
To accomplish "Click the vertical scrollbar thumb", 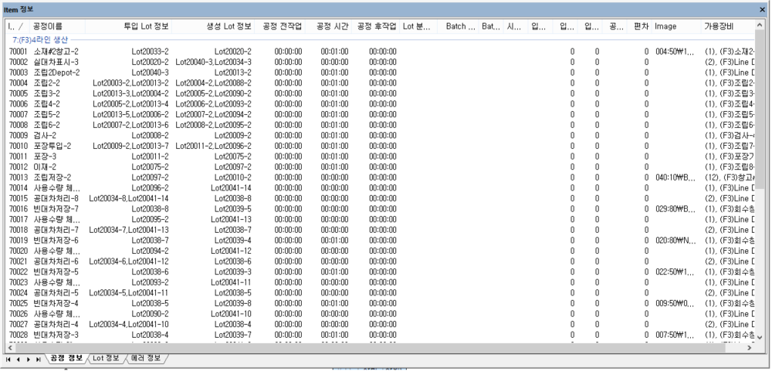I will tap(760, 108).
